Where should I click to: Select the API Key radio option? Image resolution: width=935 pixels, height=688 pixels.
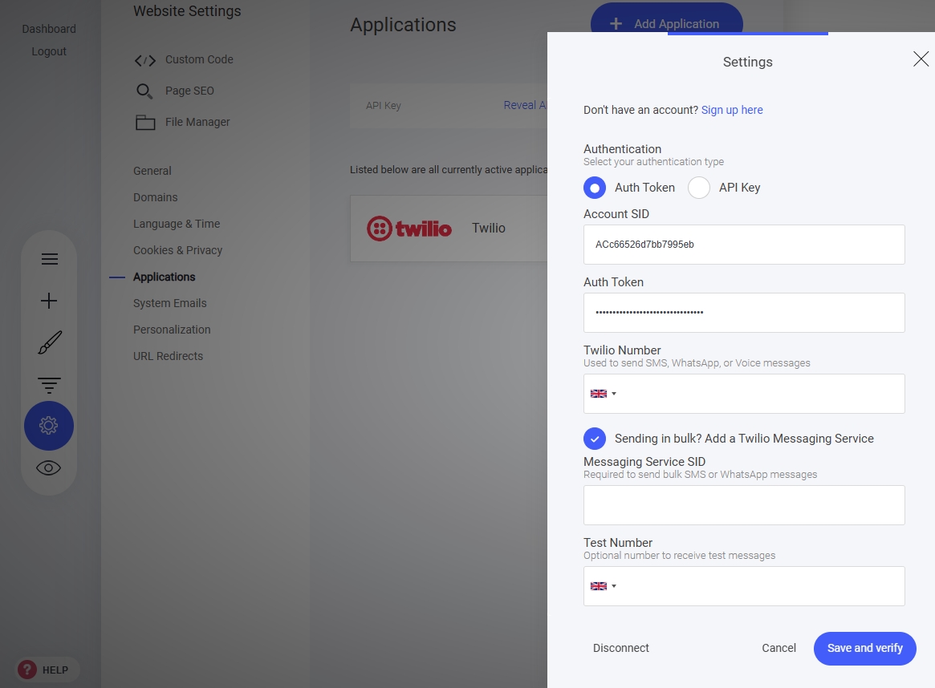point(699,188)
